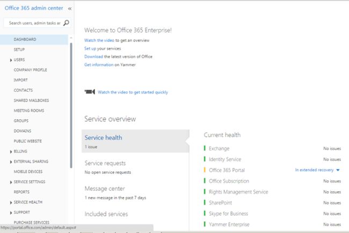Click 1 new message in the past 7 days
Screen dimensions: 349x233
tap(115, 198)
